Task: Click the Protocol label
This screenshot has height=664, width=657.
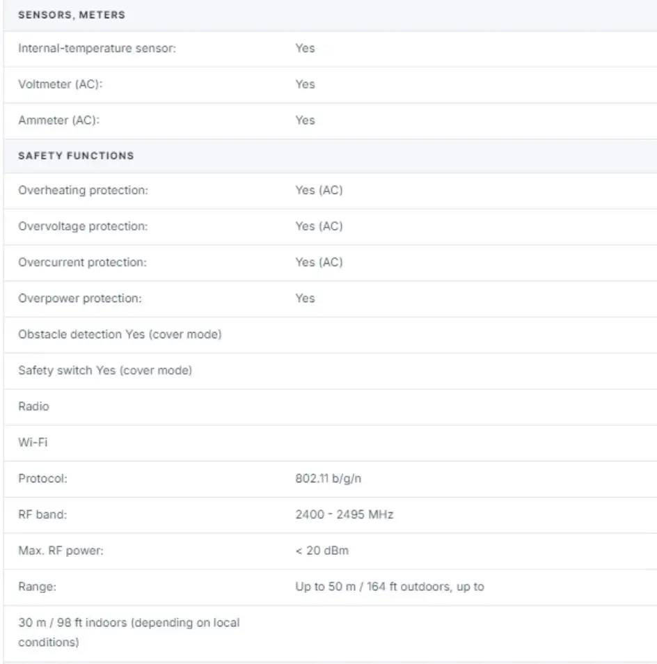Action: [42, 479]
